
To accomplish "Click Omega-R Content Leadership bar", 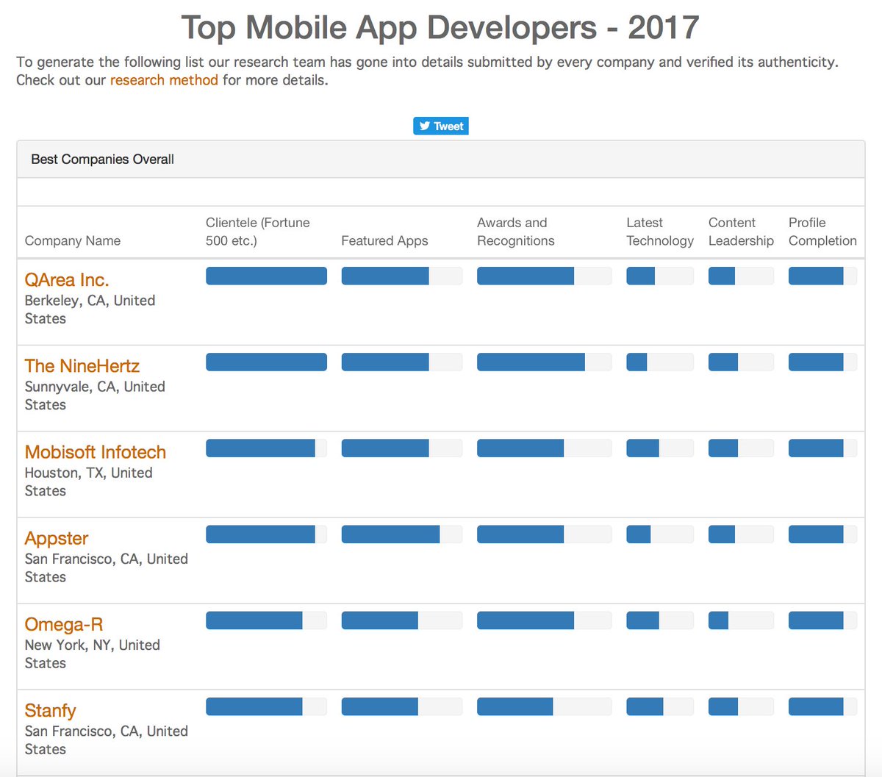I will point(741,620).
